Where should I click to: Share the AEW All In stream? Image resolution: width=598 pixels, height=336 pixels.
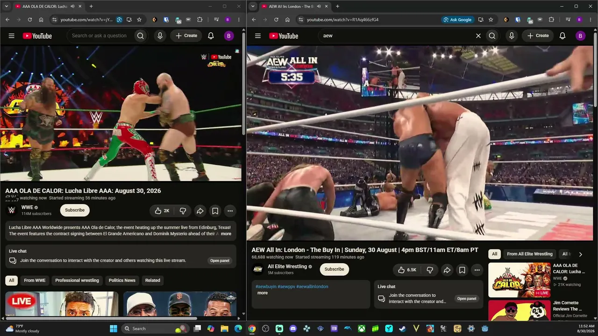447,270
